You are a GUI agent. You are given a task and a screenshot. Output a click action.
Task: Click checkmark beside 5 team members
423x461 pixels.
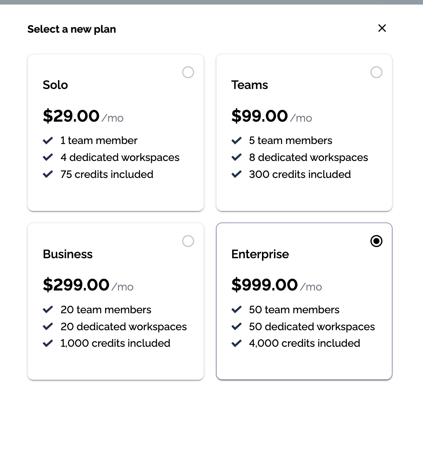(x=236, y=141)
